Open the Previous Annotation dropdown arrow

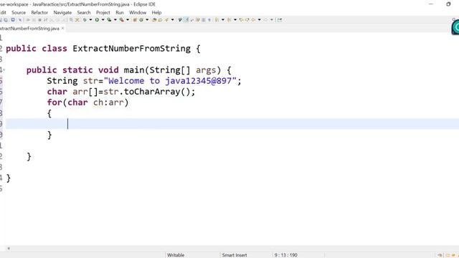click(x=235, y=20)
